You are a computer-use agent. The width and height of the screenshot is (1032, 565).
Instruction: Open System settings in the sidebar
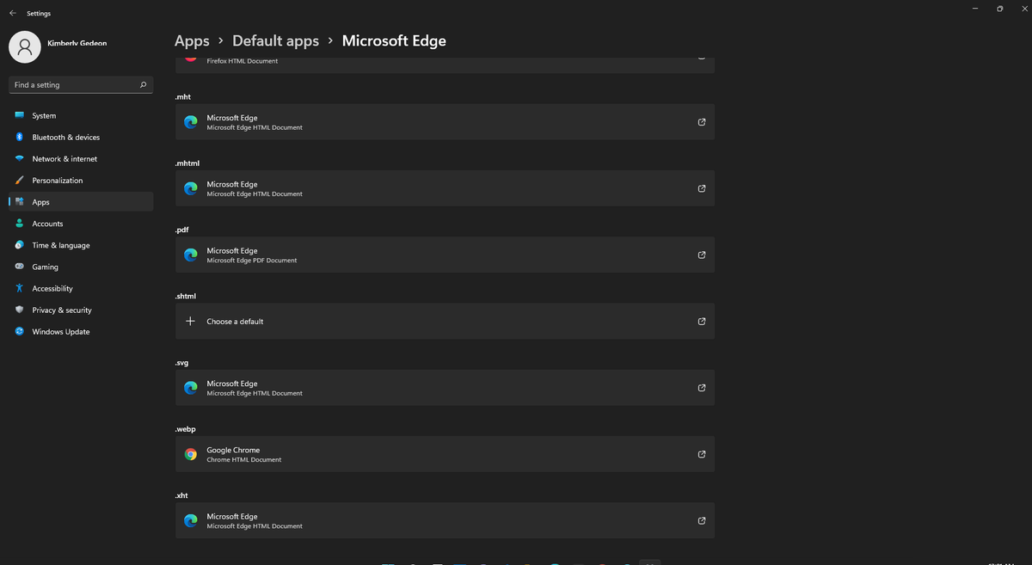[44, 116]
